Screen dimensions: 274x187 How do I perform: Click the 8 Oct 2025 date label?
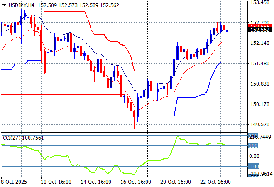pos(14,182)
